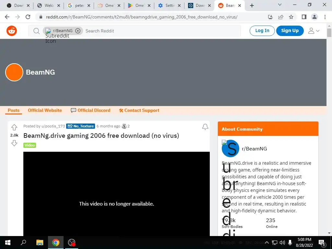Image resolution: width=332 pixels, height=249 pixels.
Task: Click the Reddit logo home icon
Action: pos(12,31)
